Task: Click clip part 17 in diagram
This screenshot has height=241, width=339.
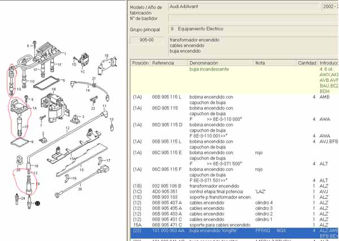Action: pyautogui.click(x=100, y=160)
